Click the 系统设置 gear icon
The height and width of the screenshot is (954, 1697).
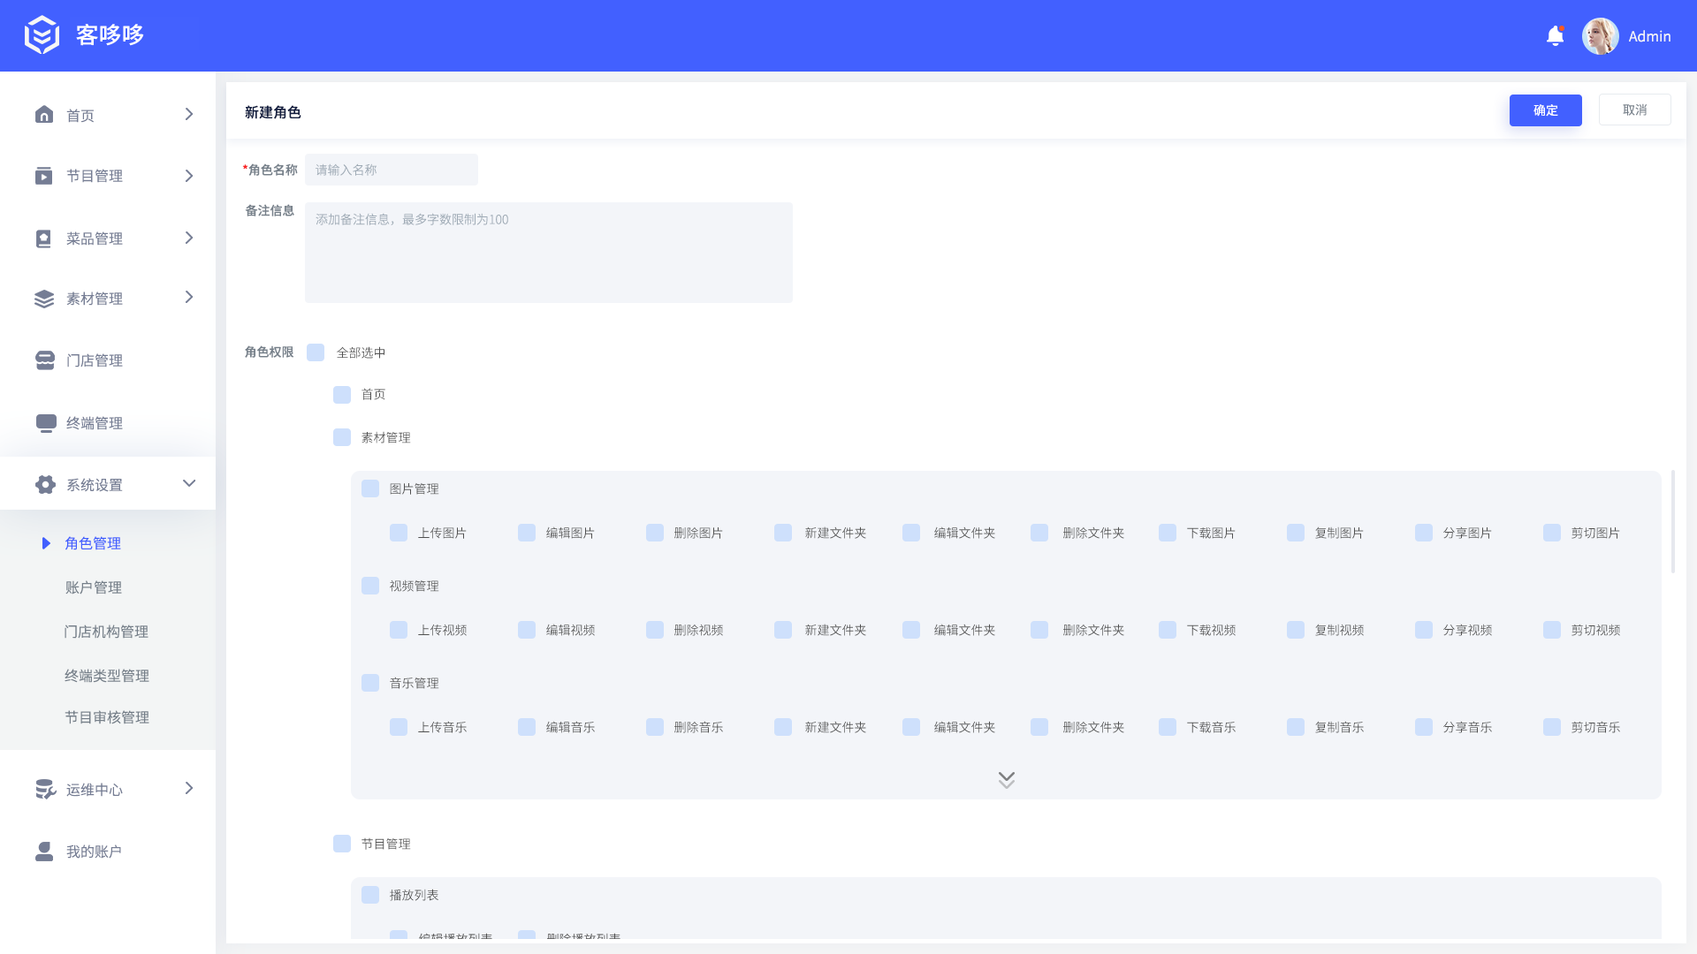[x=45, y=484]
